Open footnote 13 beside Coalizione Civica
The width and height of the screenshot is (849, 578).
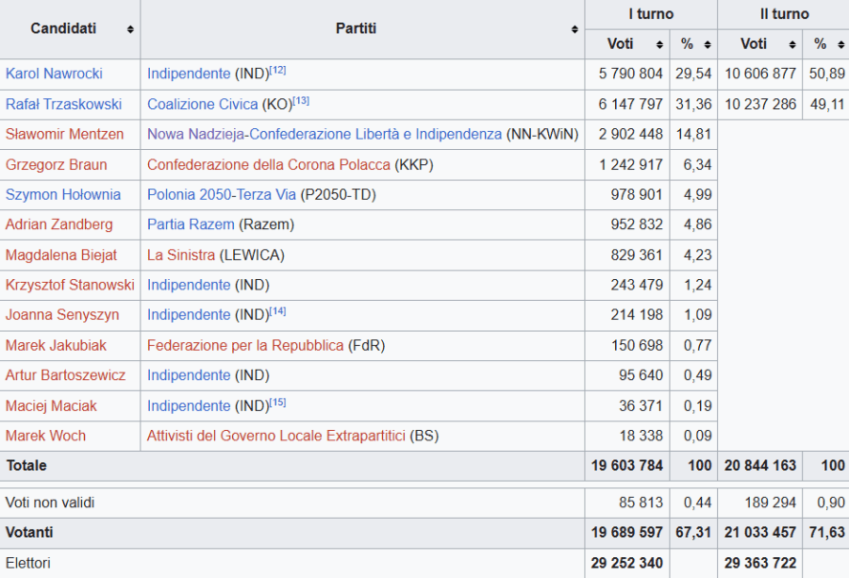click(301, 100)
